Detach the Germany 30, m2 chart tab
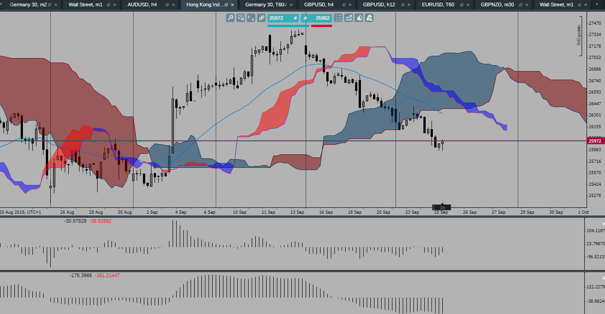The height and width of the screenshot is (314, 605). 50,4
